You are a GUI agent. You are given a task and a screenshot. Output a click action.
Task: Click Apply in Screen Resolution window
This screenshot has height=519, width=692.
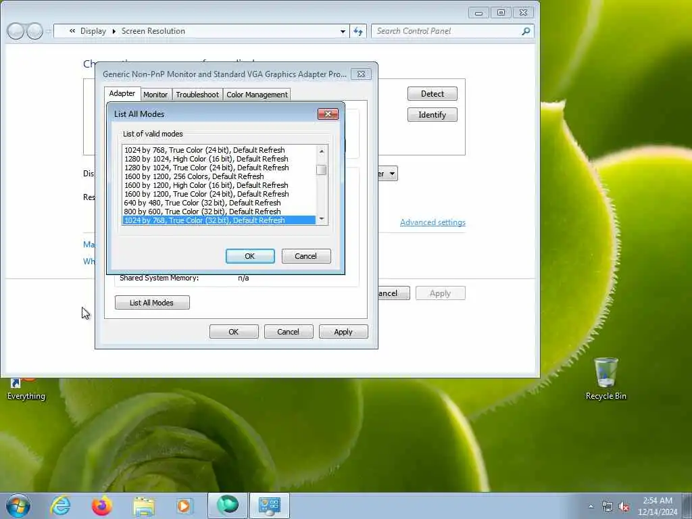pyautogui.click(x=440, y=293)
